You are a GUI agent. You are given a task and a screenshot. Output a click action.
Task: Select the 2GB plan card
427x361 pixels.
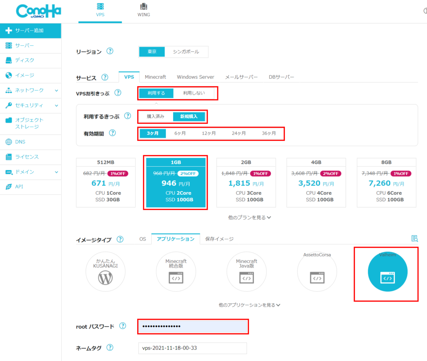tap(246, 183)
